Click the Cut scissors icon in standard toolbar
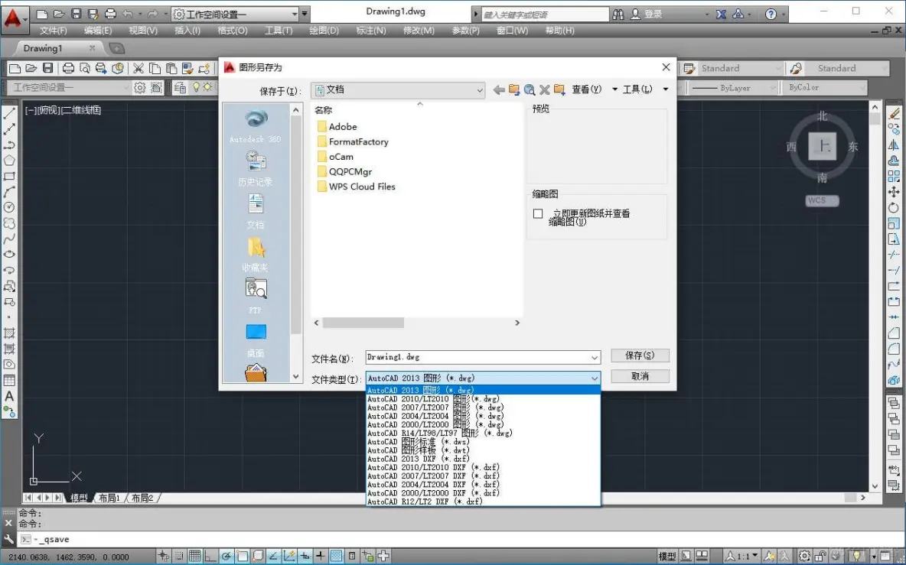The height and width of the screenshot is (565, 906). 138,69
